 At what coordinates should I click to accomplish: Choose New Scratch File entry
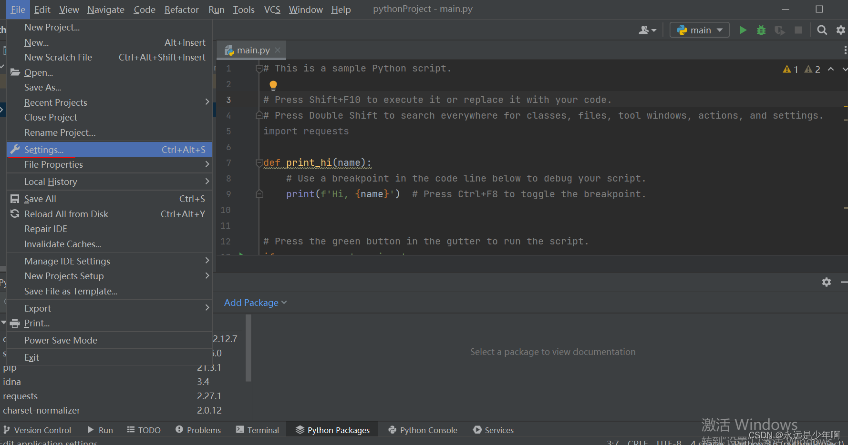tap(109, 57)
